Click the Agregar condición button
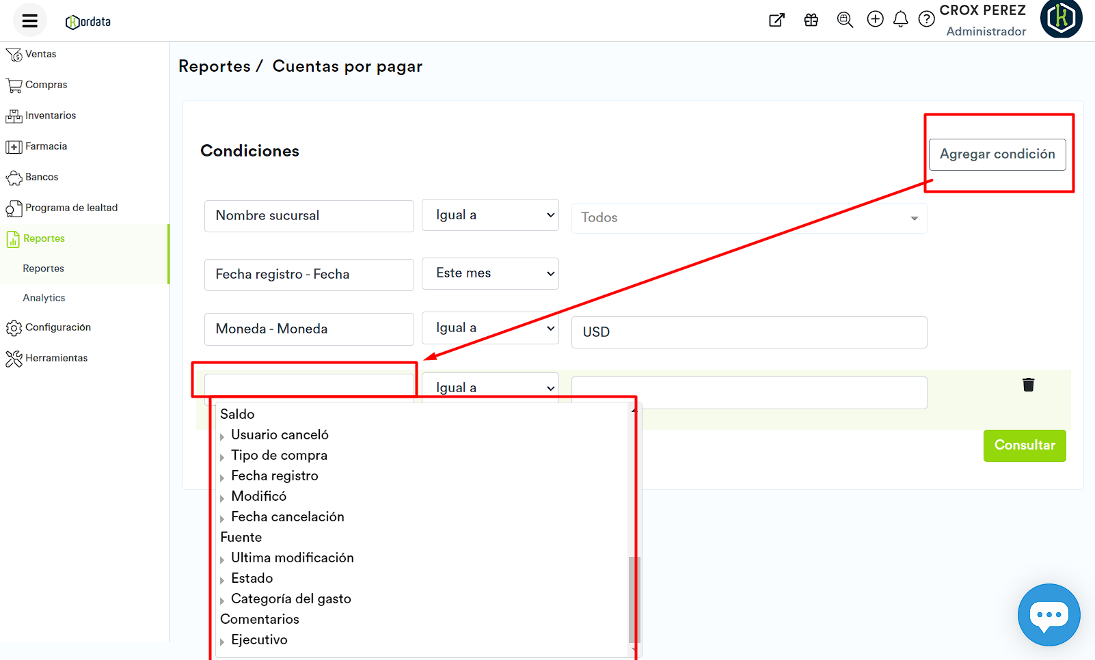 [997, 154]
